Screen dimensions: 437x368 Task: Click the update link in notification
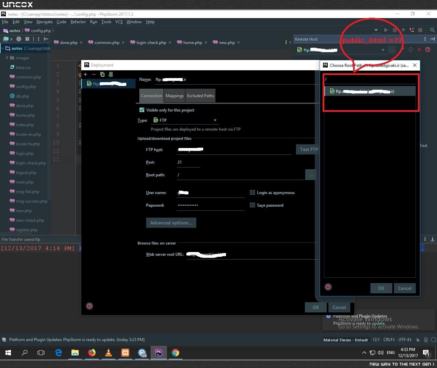[x=378, y=323]
